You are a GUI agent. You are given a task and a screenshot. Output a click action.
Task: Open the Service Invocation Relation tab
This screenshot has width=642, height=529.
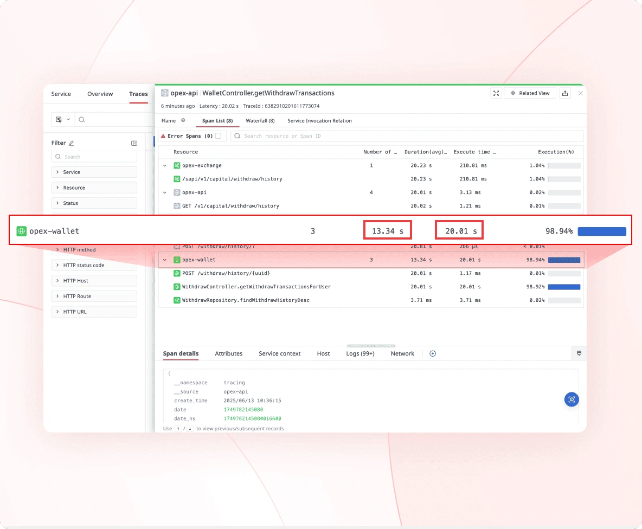pyautogui.click(x=319, y=120)
